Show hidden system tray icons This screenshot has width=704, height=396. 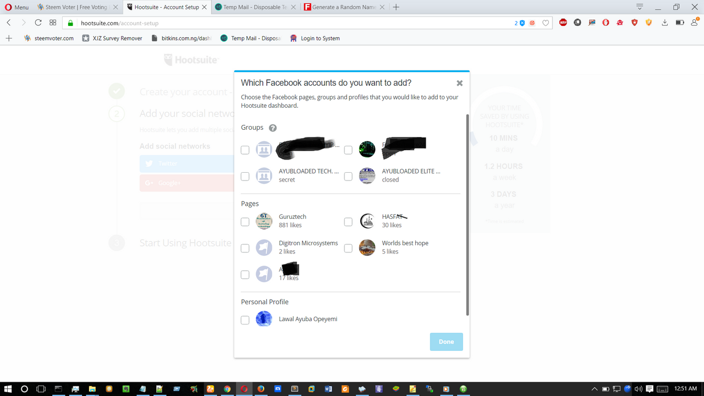point(594,389)
